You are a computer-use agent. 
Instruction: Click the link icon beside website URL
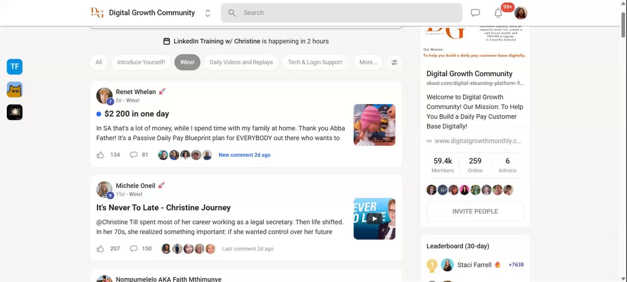coord(429,141)
